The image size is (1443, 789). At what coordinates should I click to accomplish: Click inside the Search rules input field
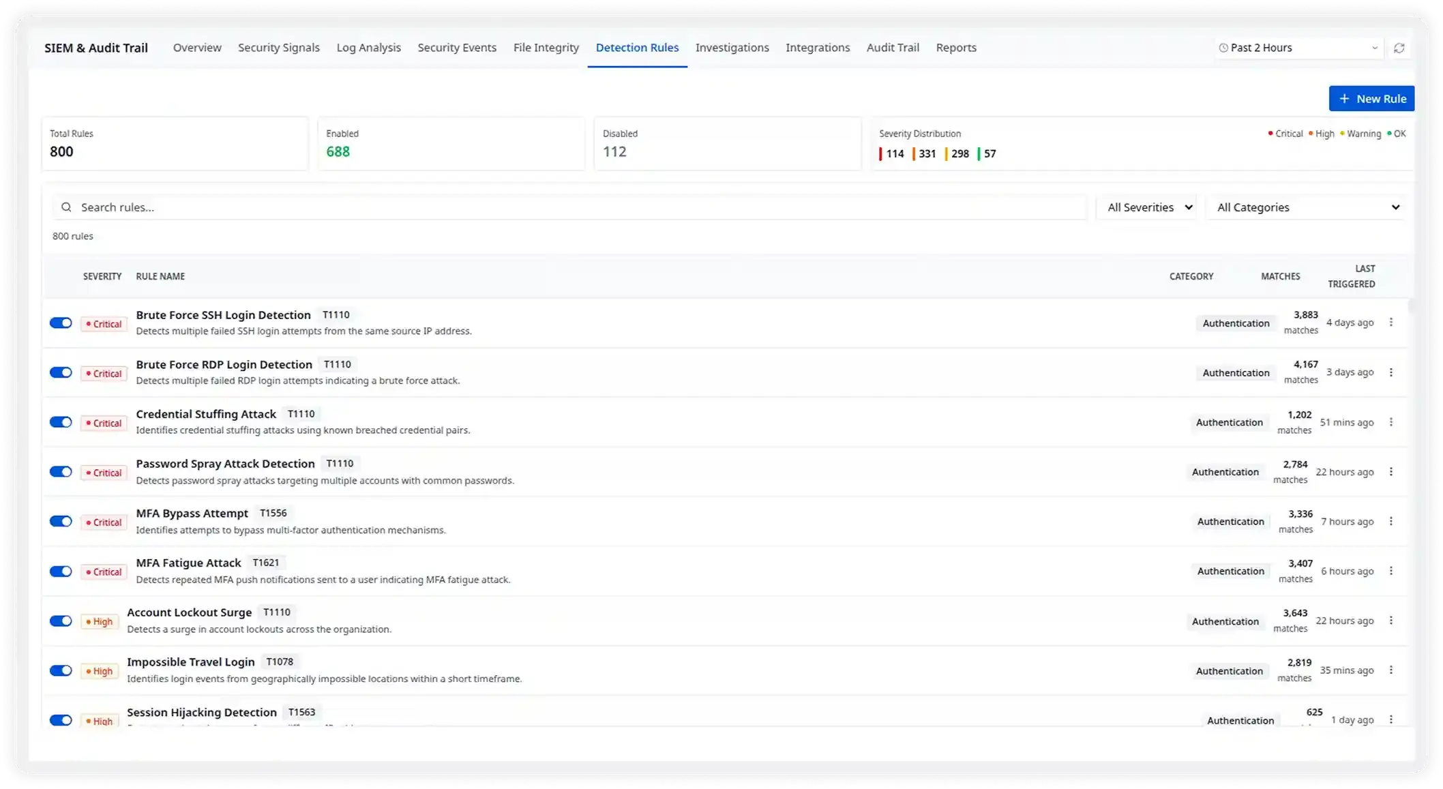click(341, 207)
